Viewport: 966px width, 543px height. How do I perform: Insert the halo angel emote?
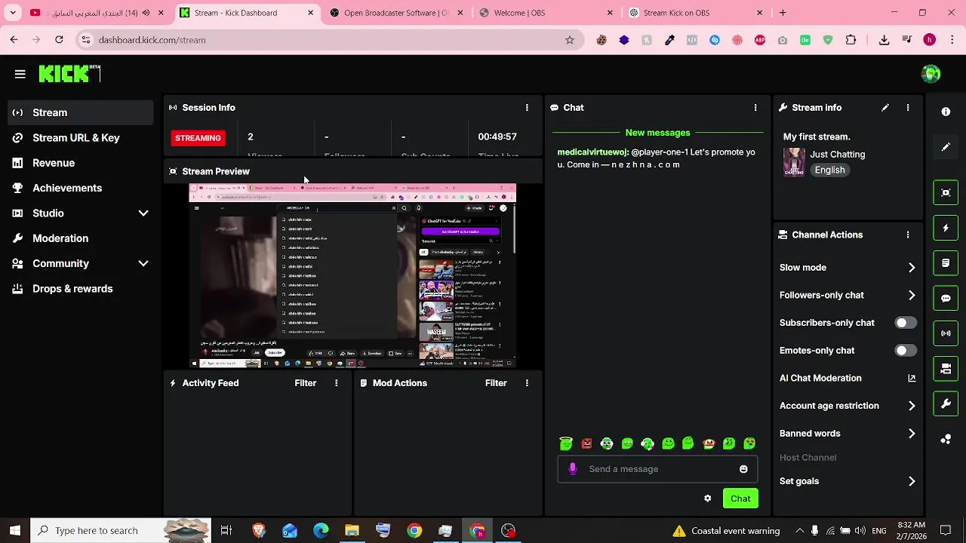click(566, 443)
